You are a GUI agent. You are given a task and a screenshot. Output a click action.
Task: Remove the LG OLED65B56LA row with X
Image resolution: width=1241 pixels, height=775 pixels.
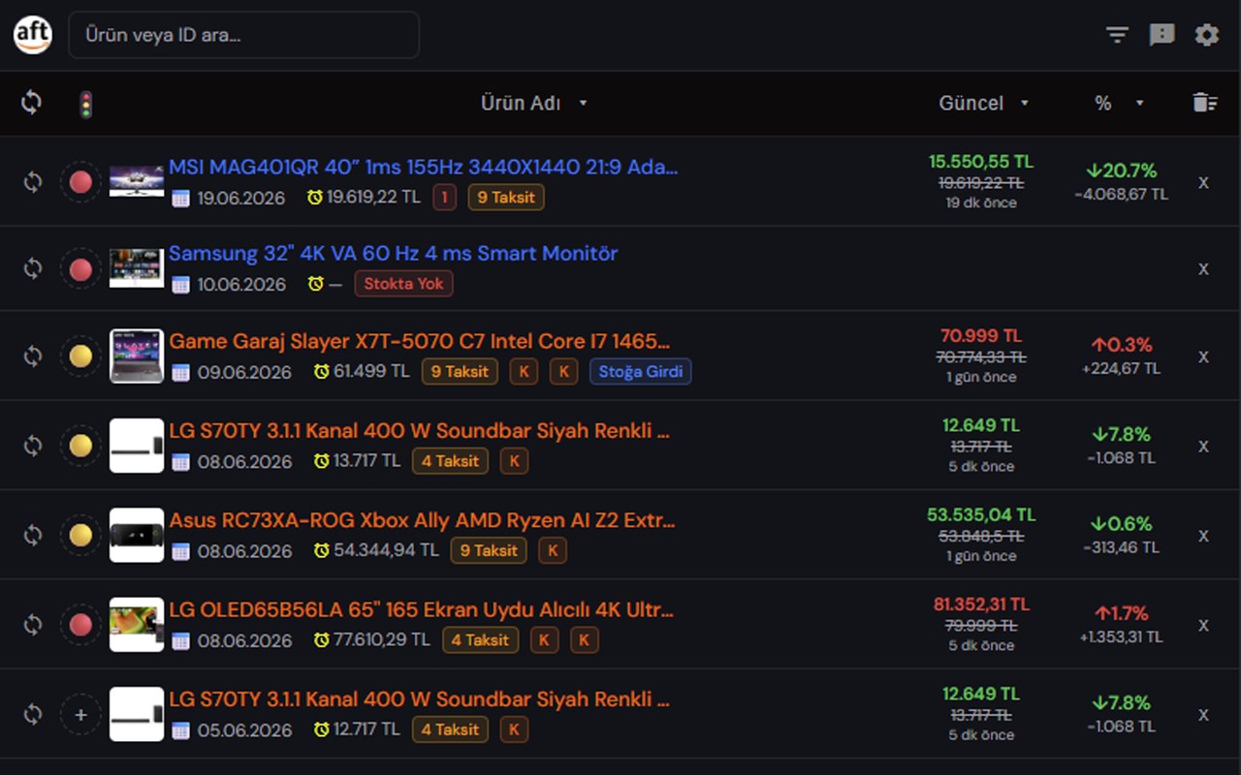[1203, 625]
